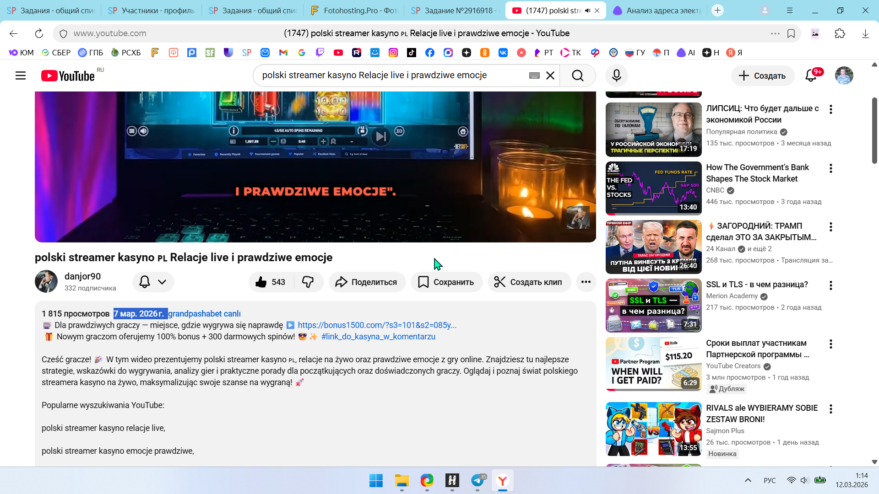879x494 pixels.
Task: Open the CNBC Fed vs Stocks thumbnail
Action: [653, 188]
